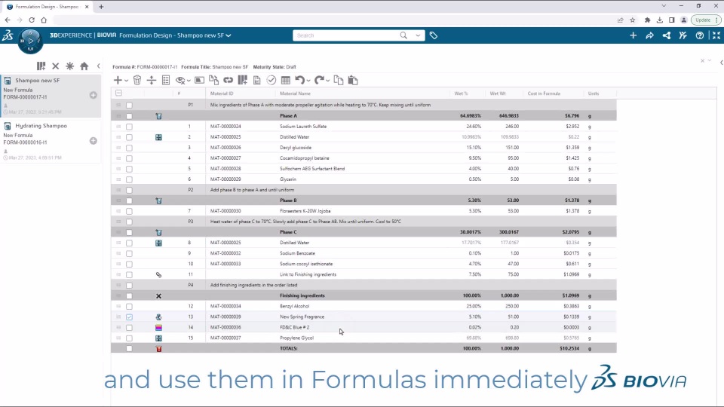724x407 pixels.
Task: Open the 3DEXPERIENCE compass
Action: coord(30,41)
